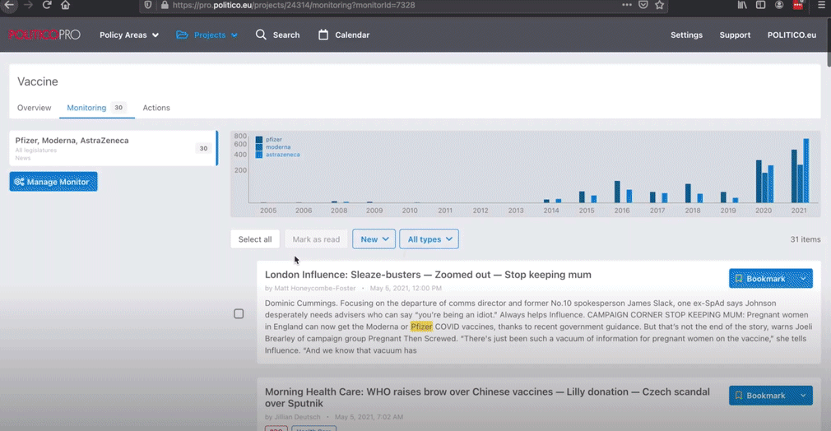Click the Vaccine project title
This screenshot has height=431, width=831.
[38, 81]
